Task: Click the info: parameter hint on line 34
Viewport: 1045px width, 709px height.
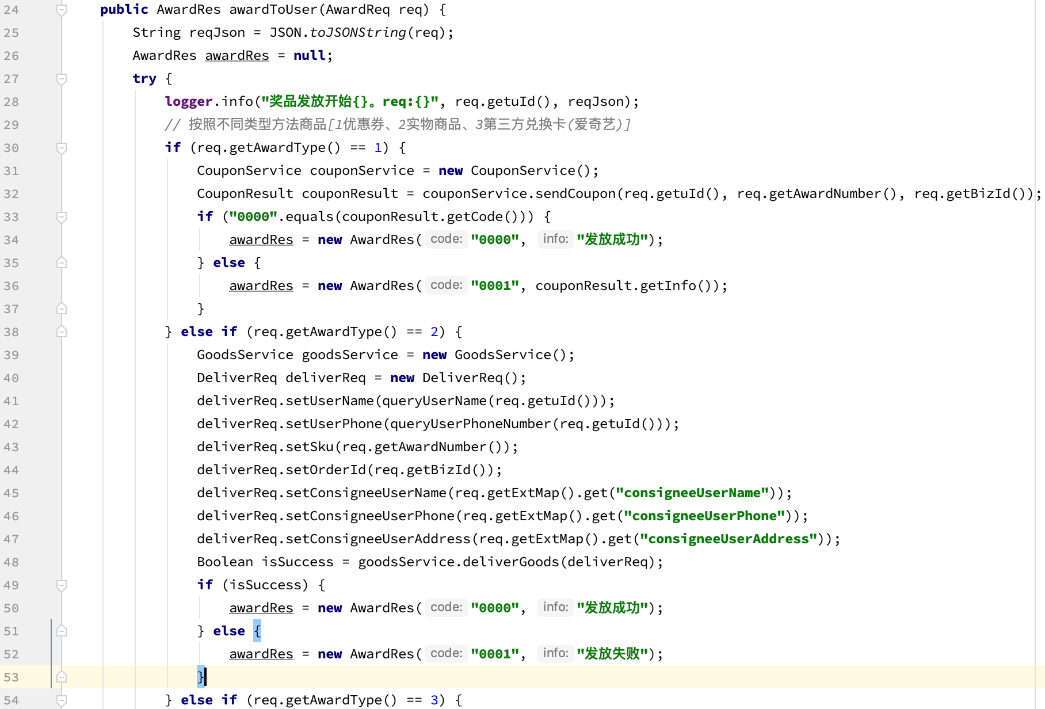Action: pyautogui.click(x=555, y=239)
